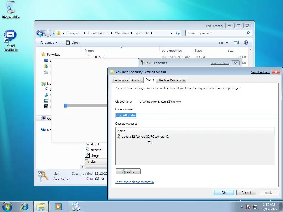Click the progress bar in white overlay
The width and height of the screenshot is (283, 212).
pos(86,106)
